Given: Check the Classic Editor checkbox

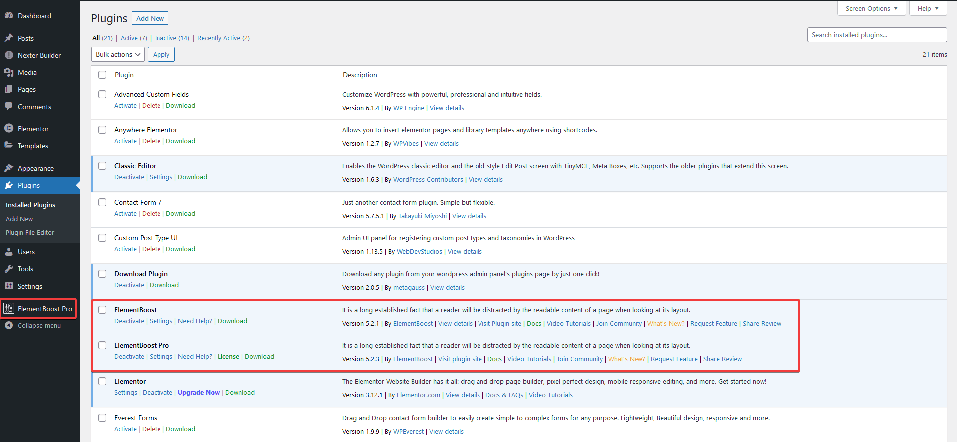Looking at the screenshot, I should click(x=102, y=166).
